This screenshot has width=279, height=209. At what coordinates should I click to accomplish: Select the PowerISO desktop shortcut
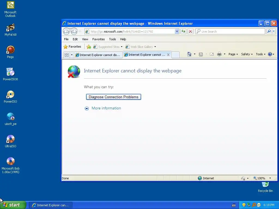coord(10,97)
